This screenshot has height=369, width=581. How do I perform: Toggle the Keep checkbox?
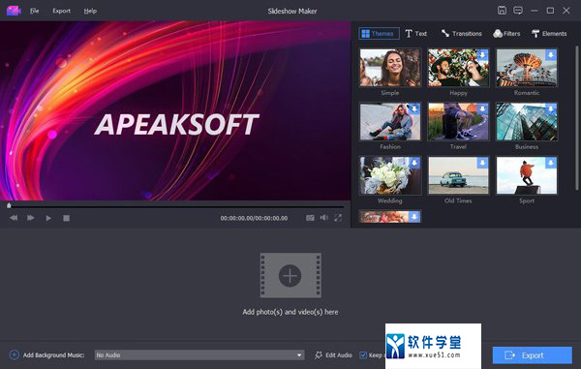[x=363, y=354]
